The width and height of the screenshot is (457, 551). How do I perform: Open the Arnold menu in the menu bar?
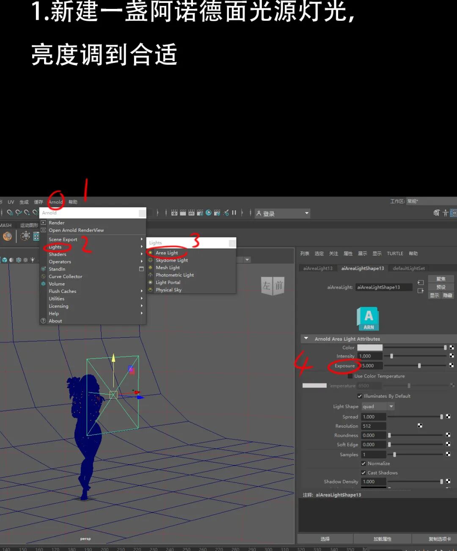(55, 202)
